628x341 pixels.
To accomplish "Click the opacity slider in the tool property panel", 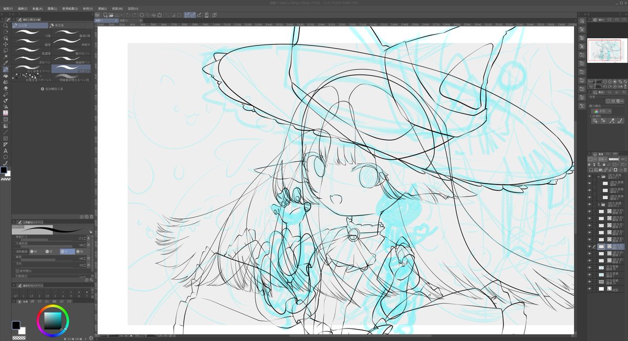I will point(47,246).
